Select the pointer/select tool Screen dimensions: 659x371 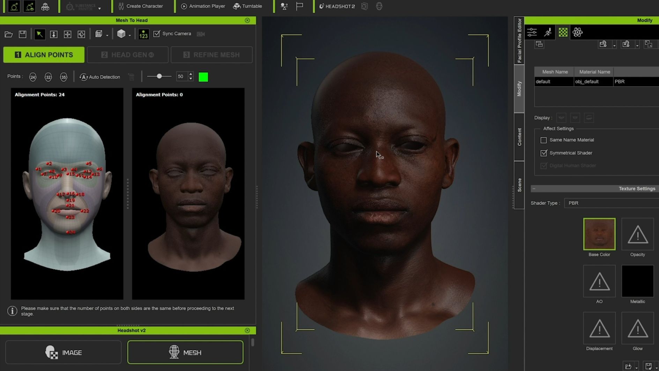pyautogui.click(x=40, y=34)
